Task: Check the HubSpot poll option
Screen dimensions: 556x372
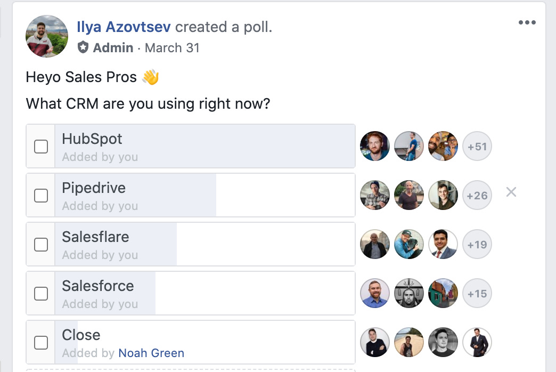Action: (41, 146)
